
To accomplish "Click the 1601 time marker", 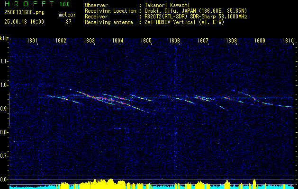I will pos(32,40).
